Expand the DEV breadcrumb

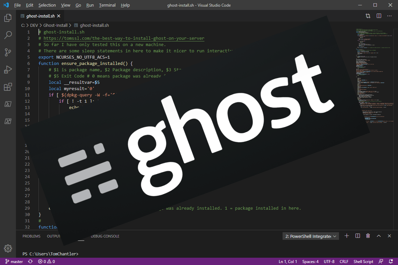click(x=33, y=25)
